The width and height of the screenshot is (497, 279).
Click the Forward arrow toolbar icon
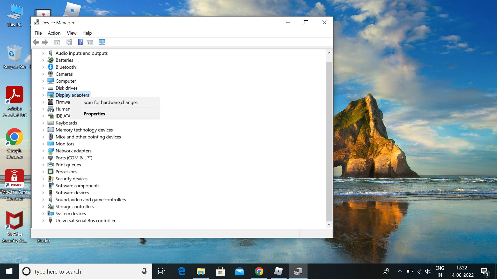tap(45, 42)
